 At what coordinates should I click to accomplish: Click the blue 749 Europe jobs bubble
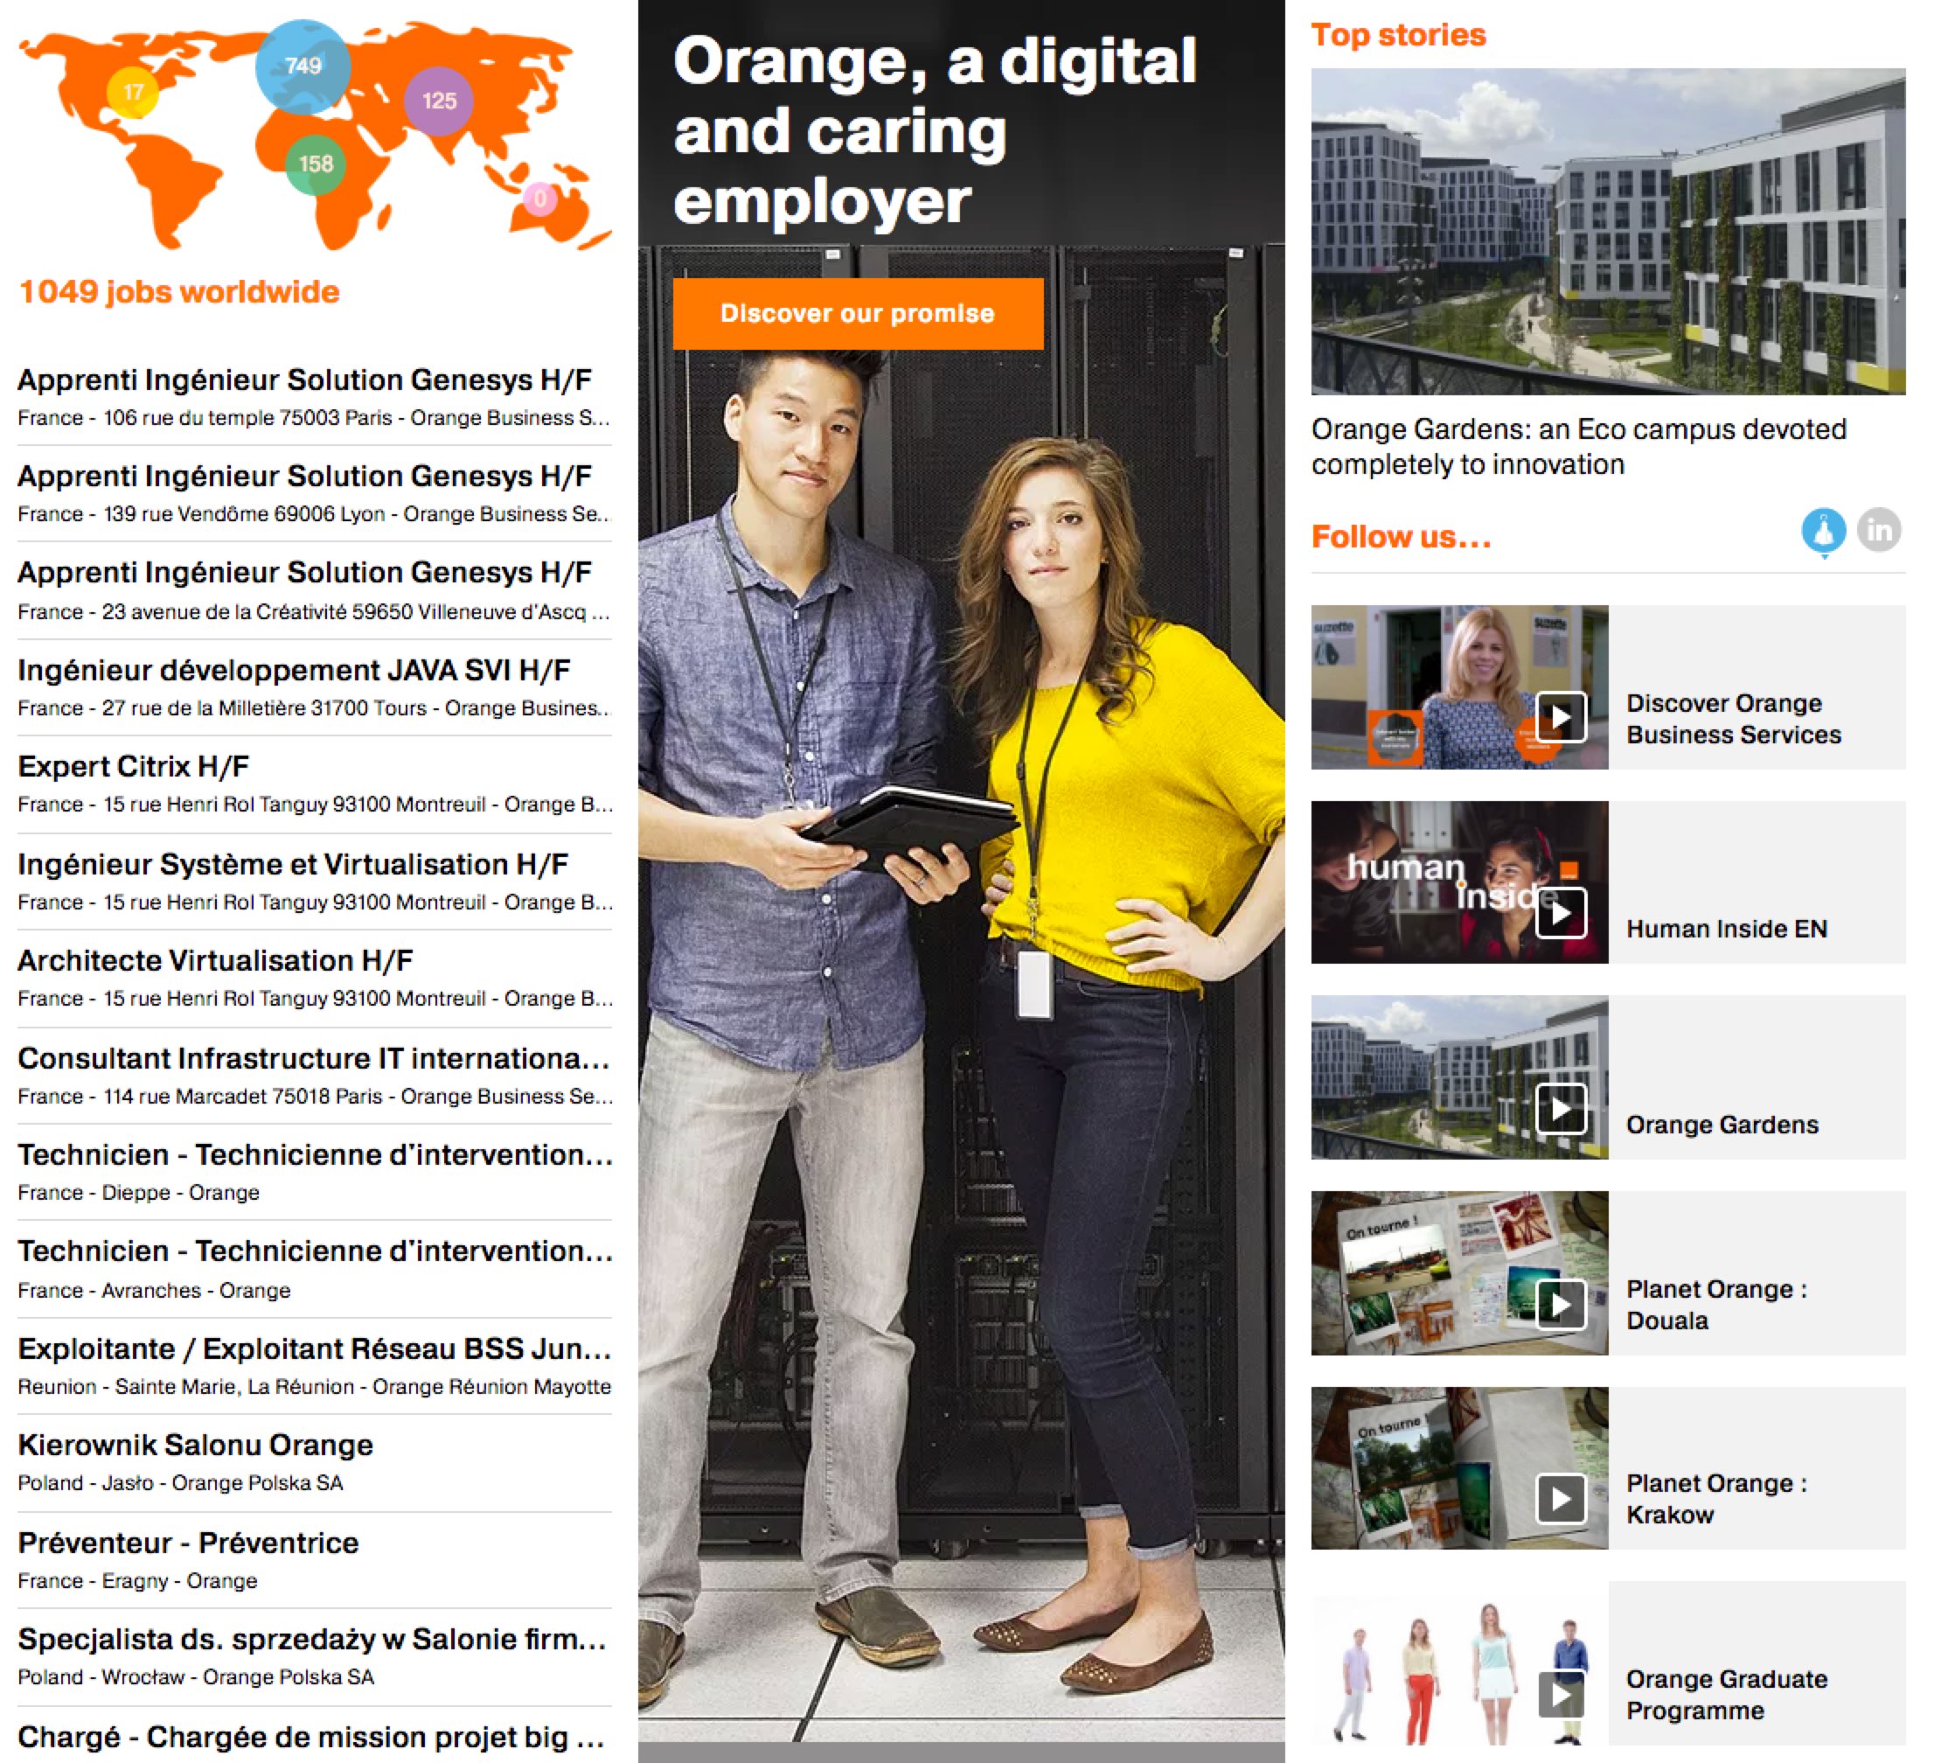point(303,66)
